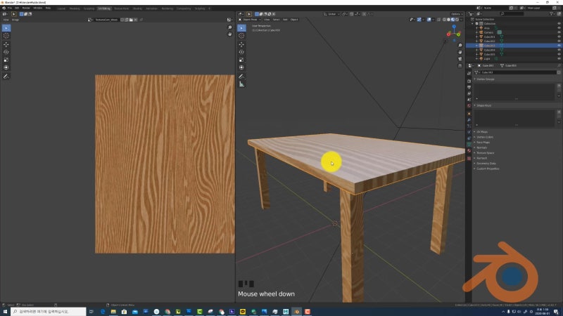Click the image name field in the UV editor
This screenshot has height=316, width=563.
tap(107, 20)
